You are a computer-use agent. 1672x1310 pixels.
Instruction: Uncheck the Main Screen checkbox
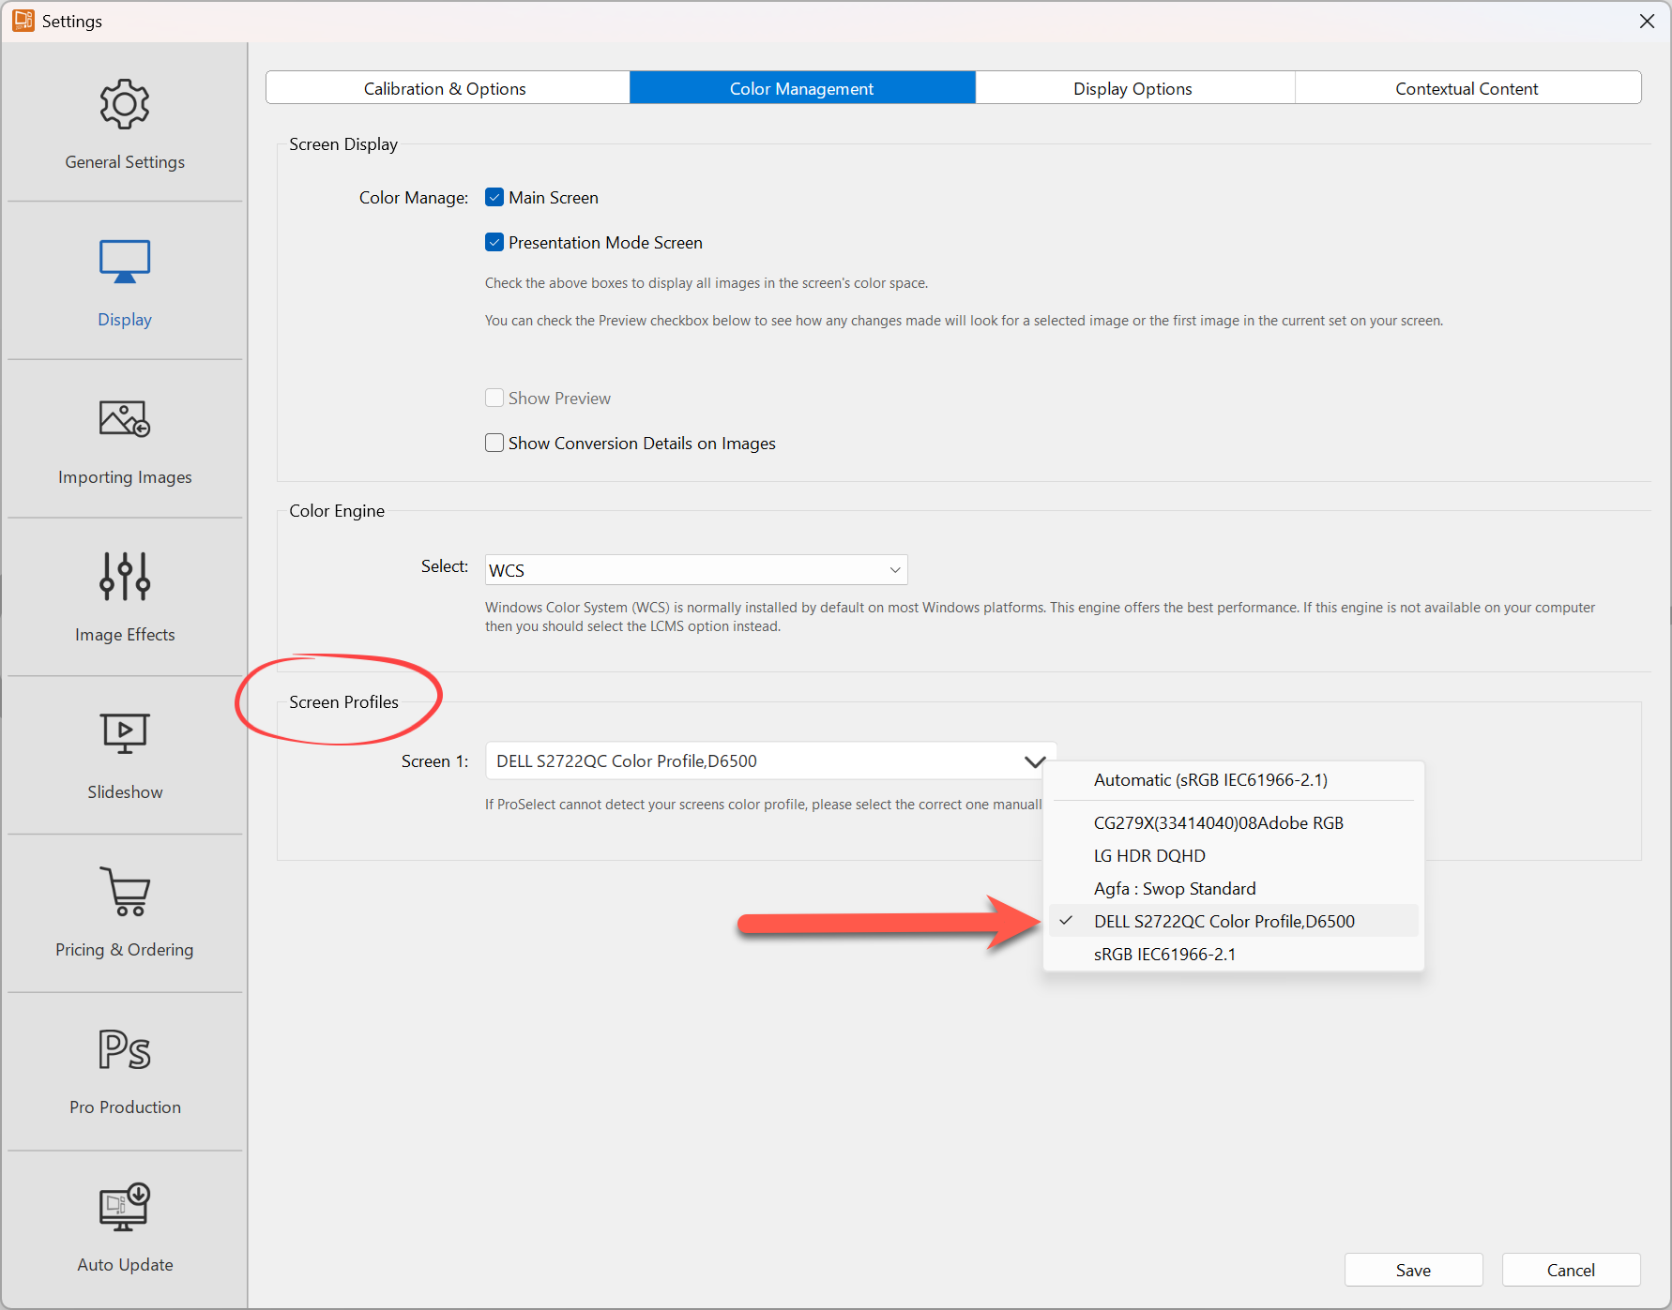pos(494,198)
